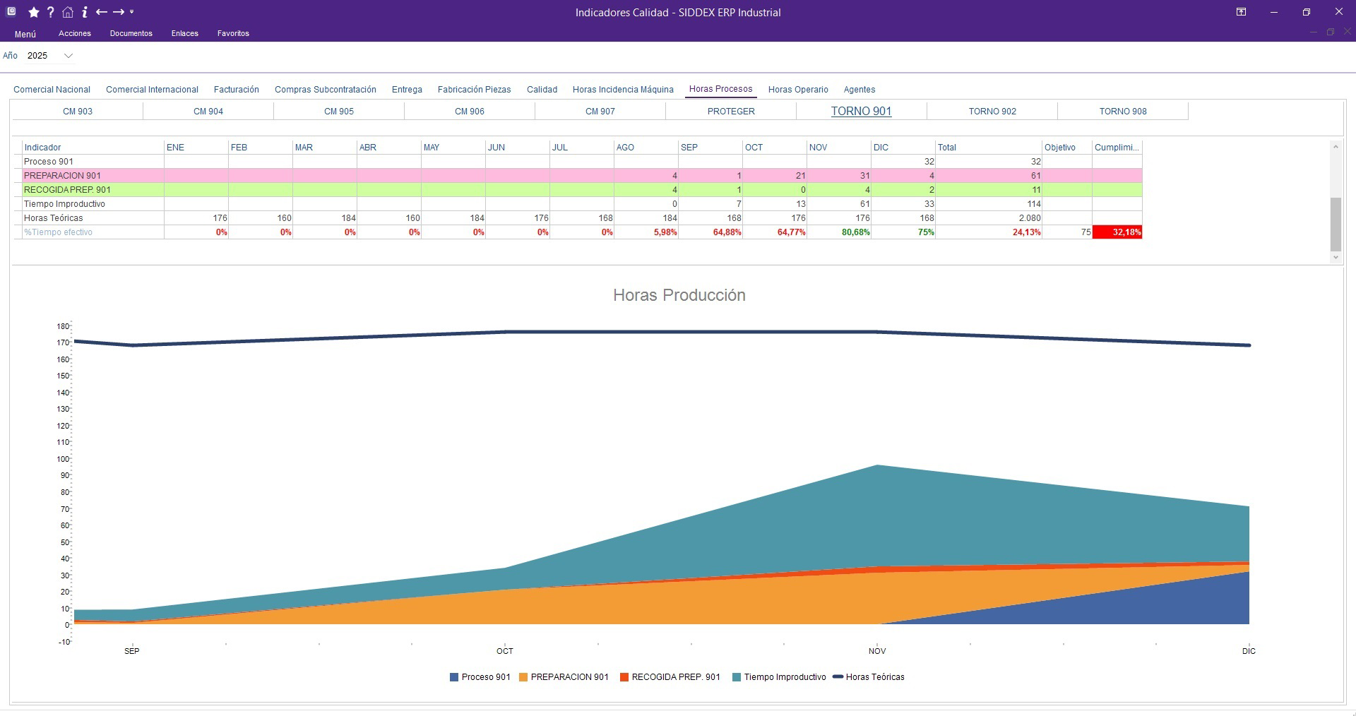Open the Año year dropdown
The image size is (1356, 716).
[x=69, y=56]
